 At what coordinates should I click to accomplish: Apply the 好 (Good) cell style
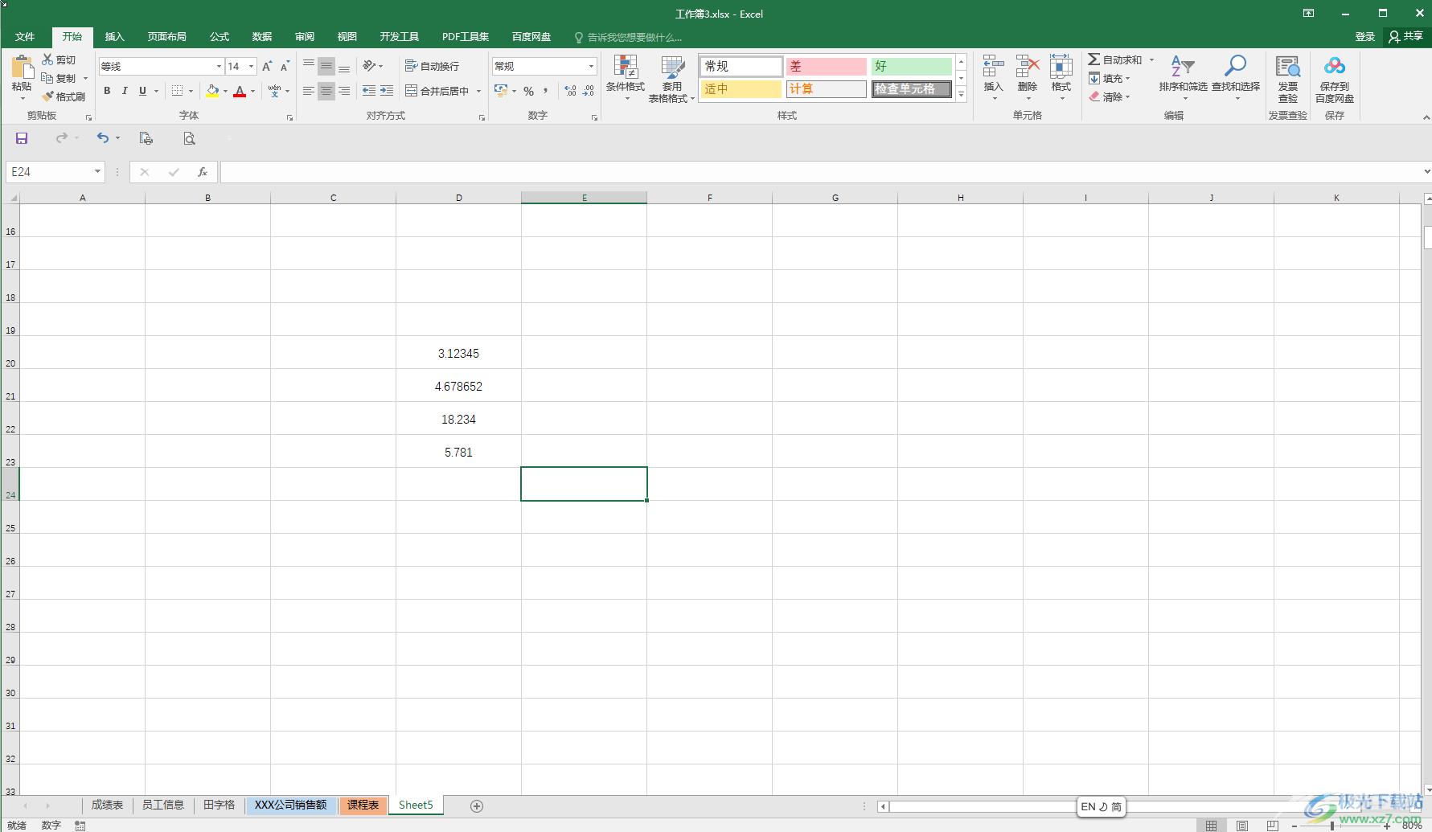coord(912,66)
